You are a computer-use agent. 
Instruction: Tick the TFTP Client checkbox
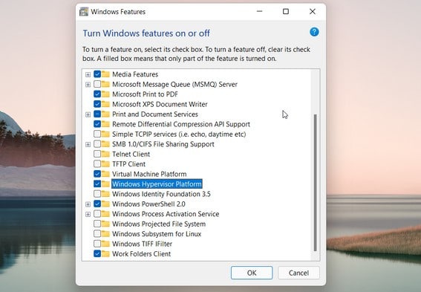pos(97,164)
